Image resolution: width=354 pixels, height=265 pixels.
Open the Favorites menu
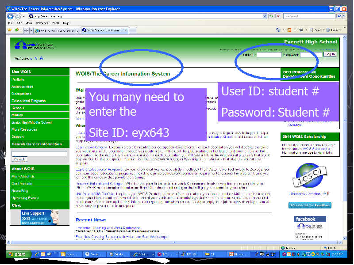pyautogui.click(x=42, y=23)
